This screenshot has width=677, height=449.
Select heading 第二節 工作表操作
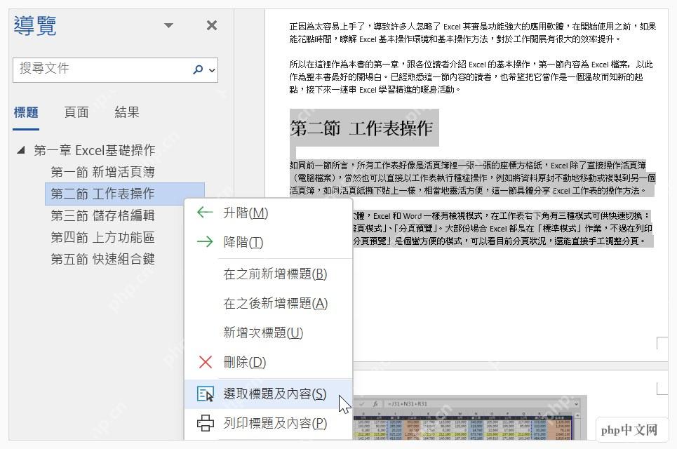(x=125, y=194)
